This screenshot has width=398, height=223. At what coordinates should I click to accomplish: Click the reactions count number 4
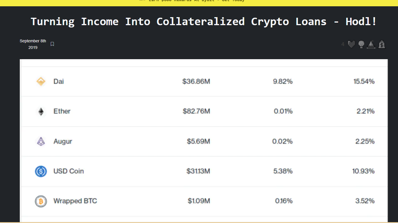click(x=343, y=44)
